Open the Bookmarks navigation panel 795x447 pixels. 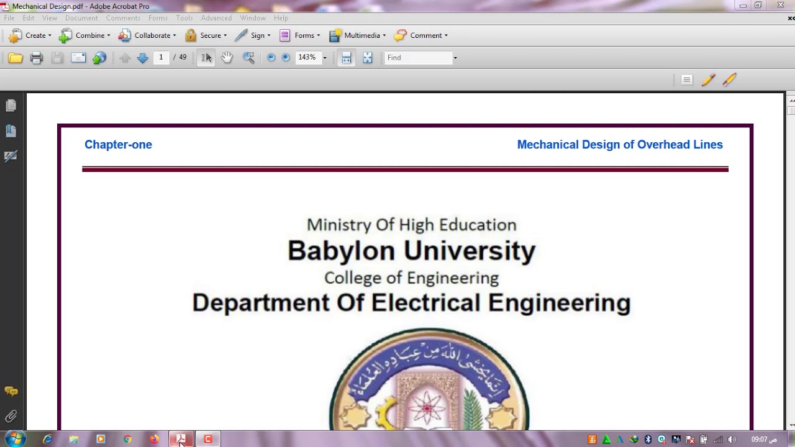click(x=11, y=131)
